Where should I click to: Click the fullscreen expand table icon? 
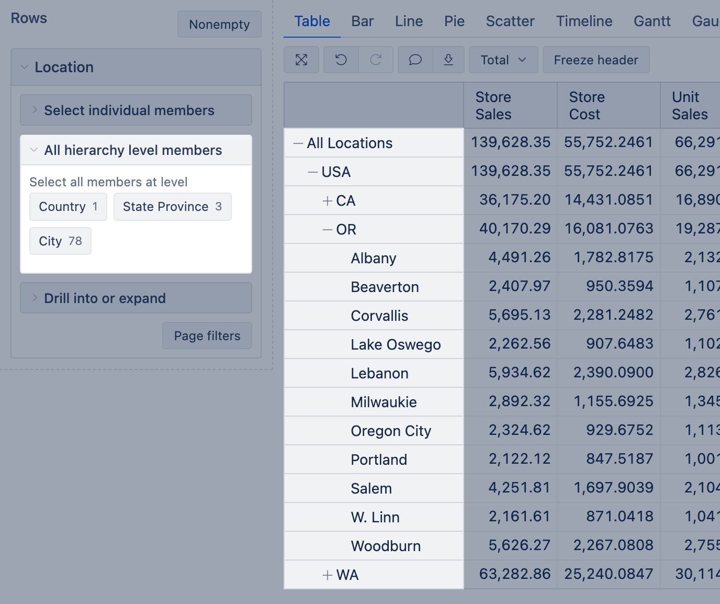[x=301, y=60]
